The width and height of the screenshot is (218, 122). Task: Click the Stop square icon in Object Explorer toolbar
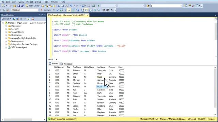[x=21, y=19]
